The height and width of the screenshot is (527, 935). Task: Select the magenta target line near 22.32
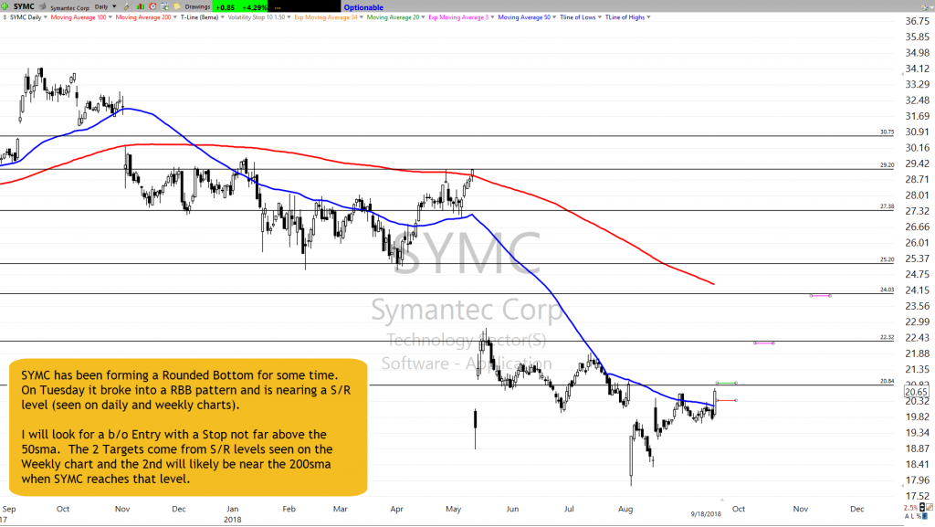(x=764, y=343)
